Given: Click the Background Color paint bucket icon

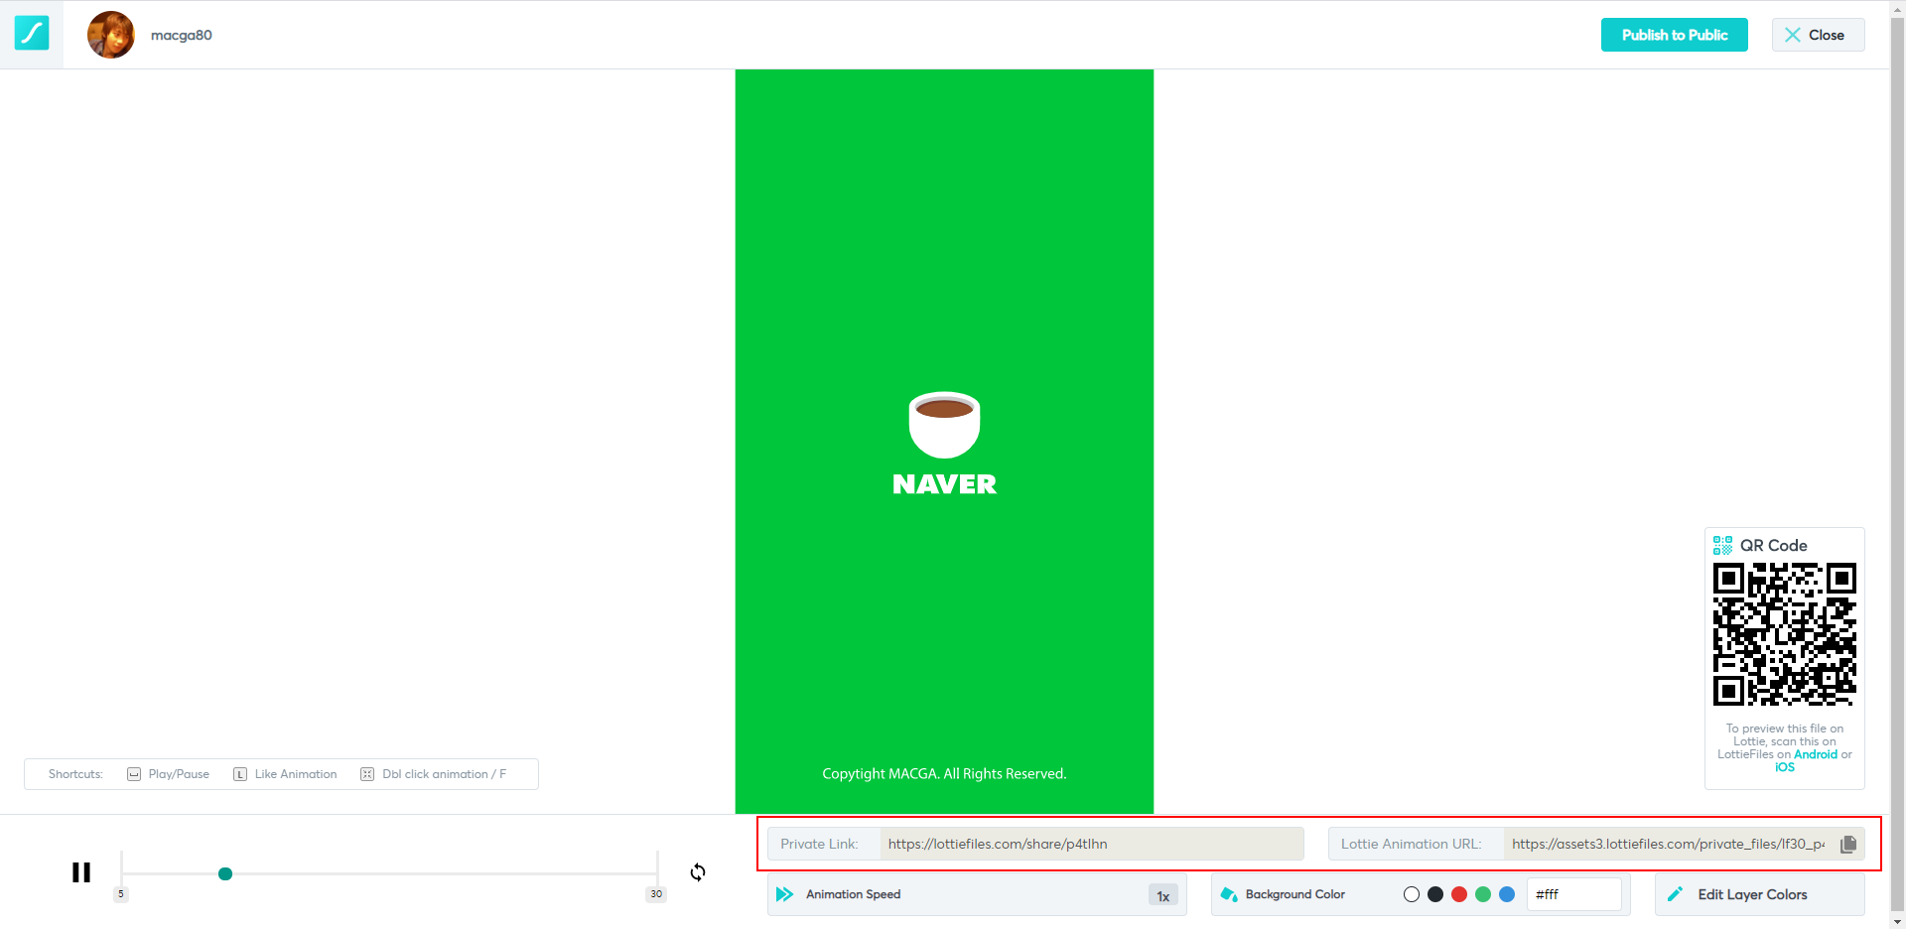Looking at the screenshot, I should [1228, 894].
